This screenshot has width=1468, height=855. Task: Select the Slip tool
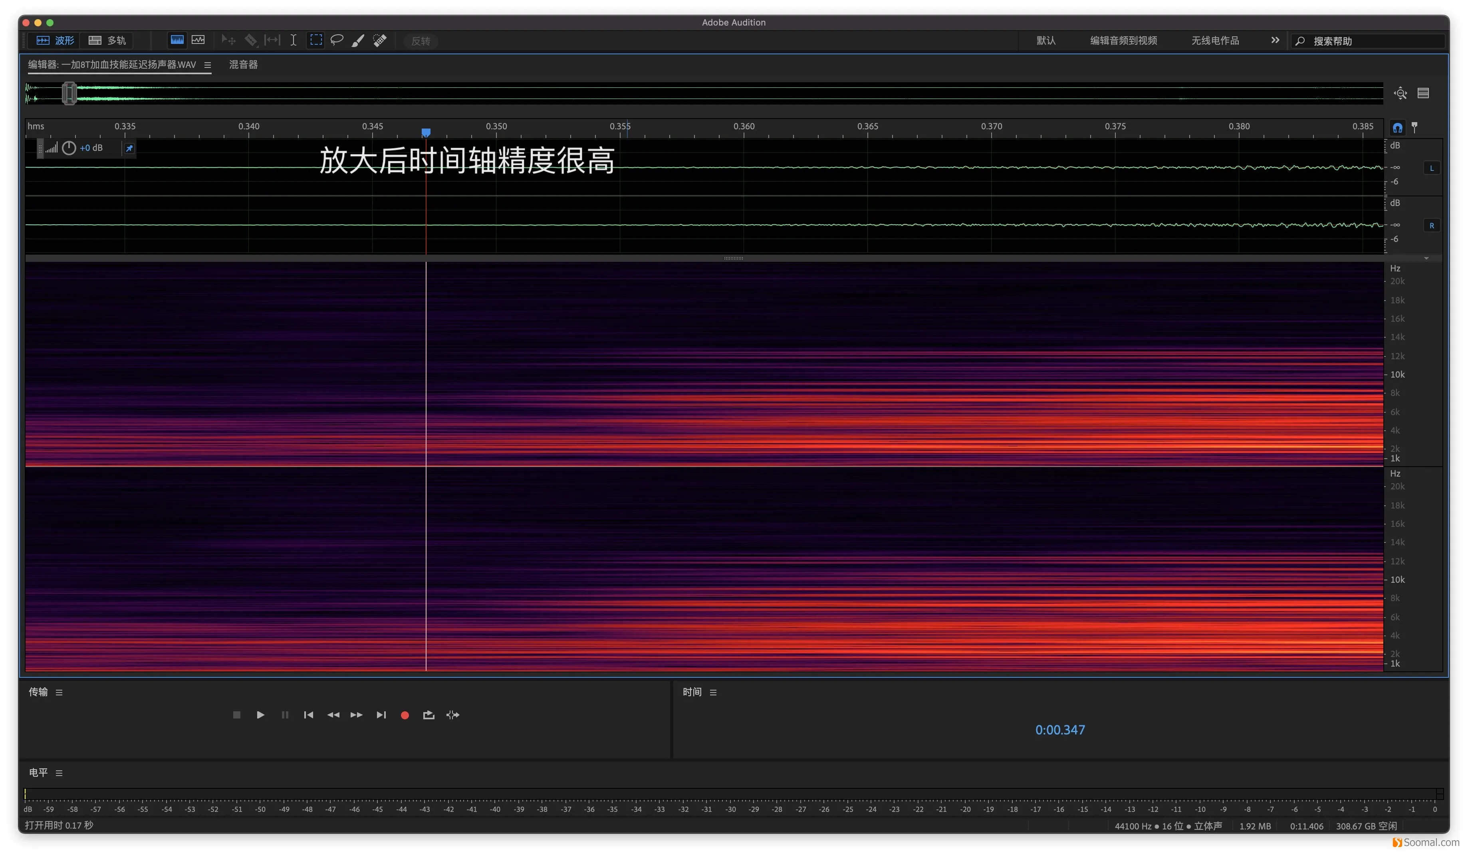(272, 40)
